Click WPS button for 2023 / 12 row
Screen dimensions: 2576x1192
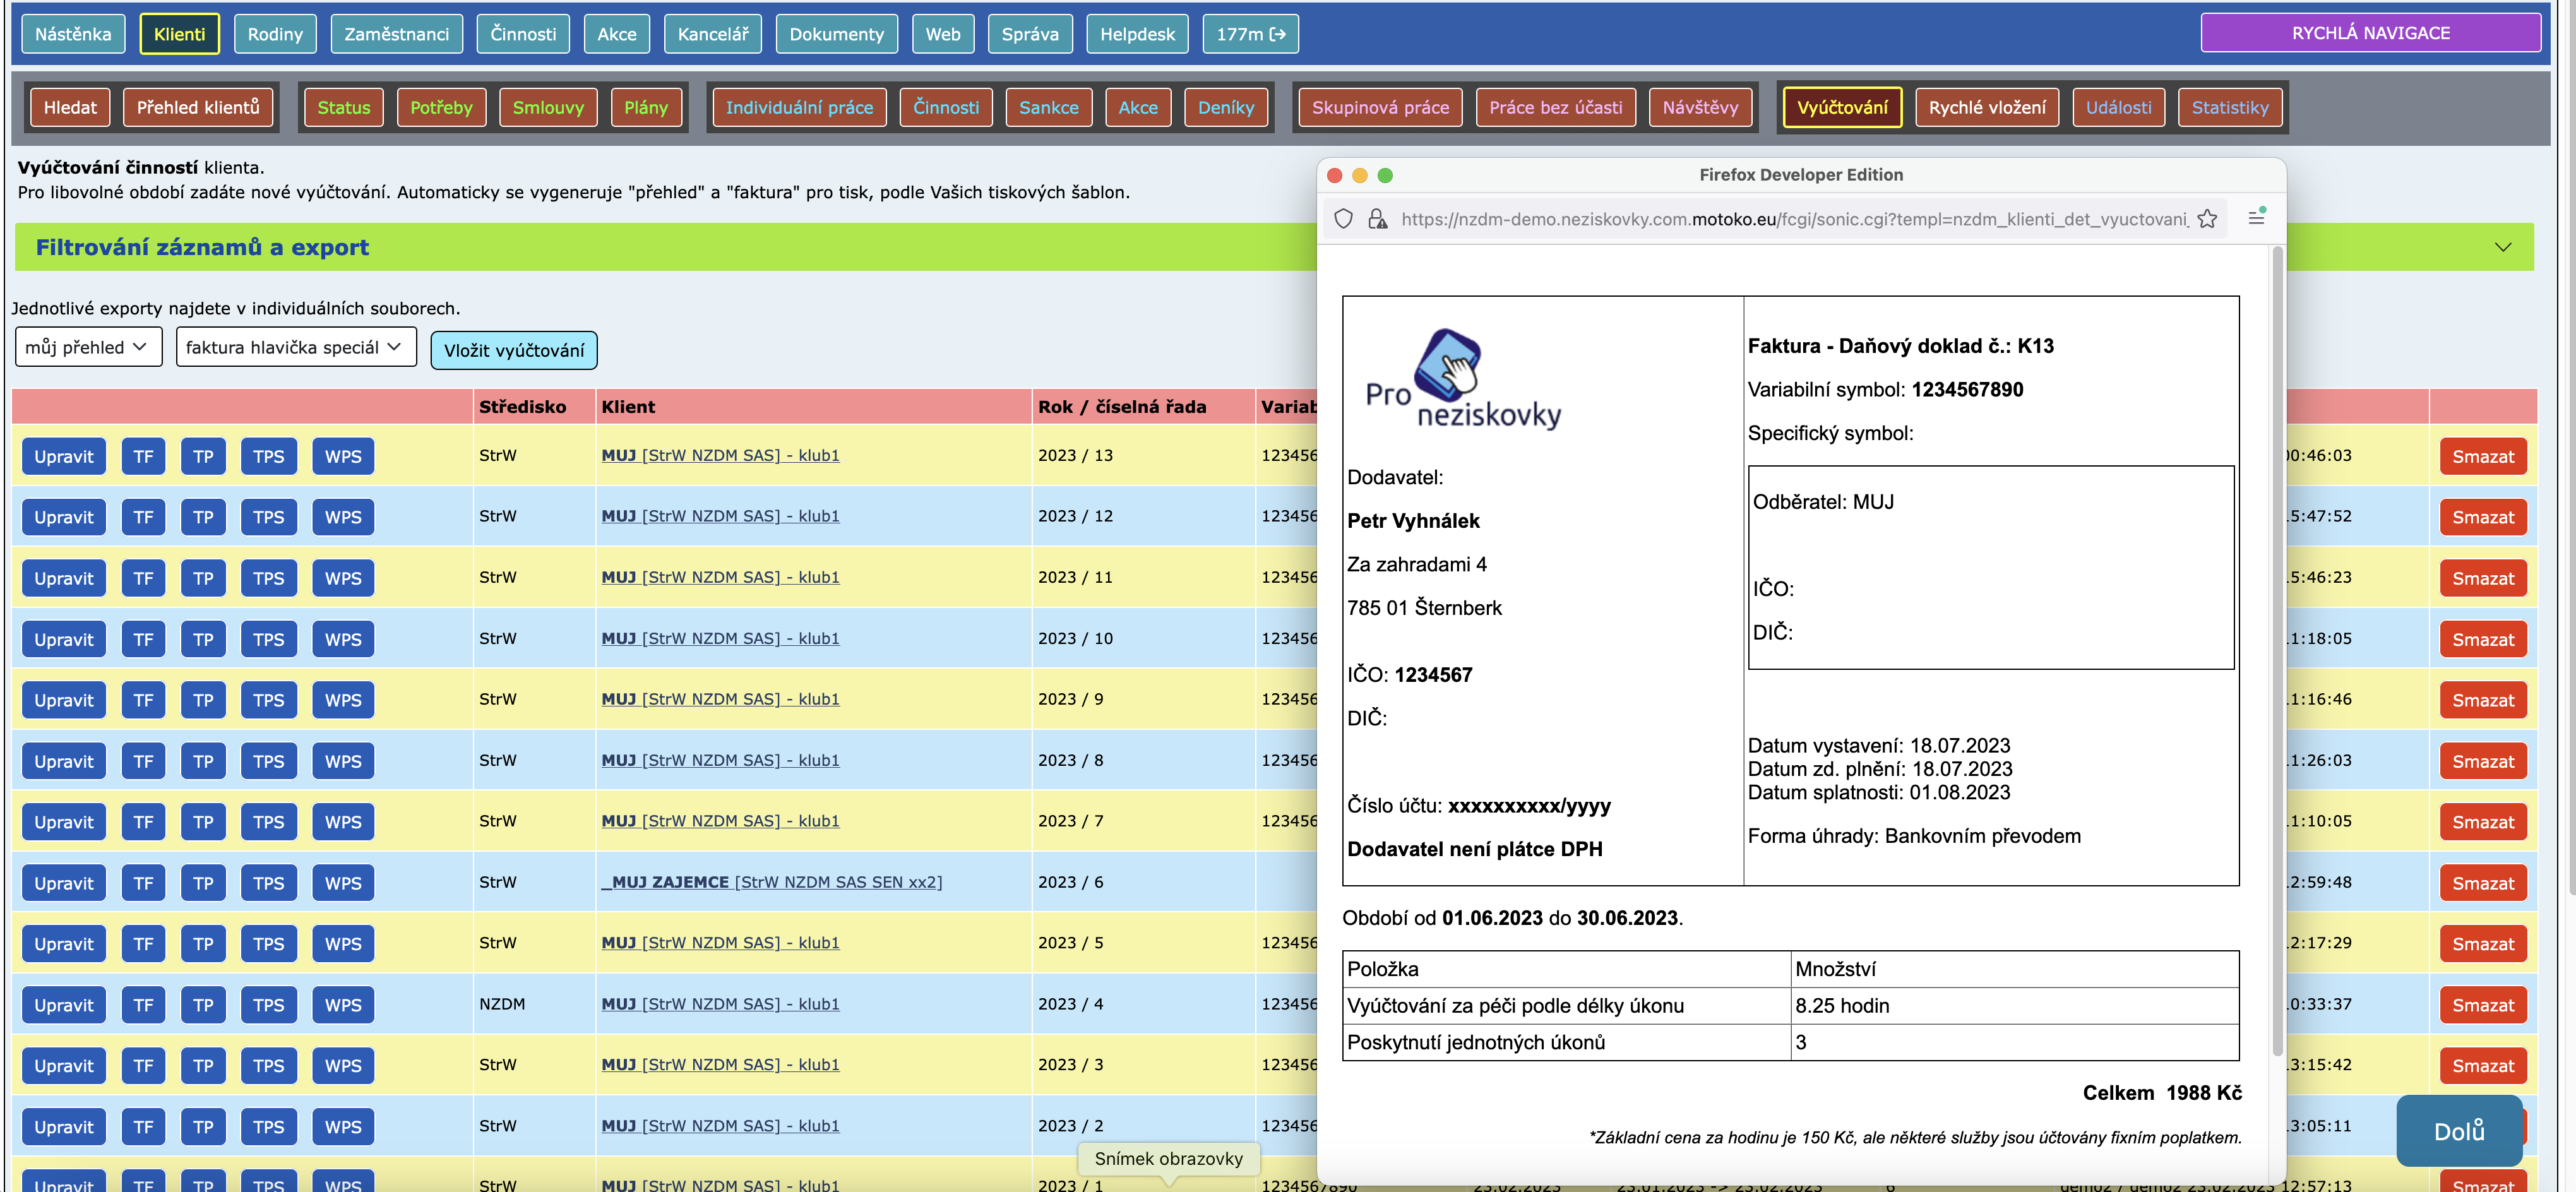pyautogui.click(x=343, y=517)
